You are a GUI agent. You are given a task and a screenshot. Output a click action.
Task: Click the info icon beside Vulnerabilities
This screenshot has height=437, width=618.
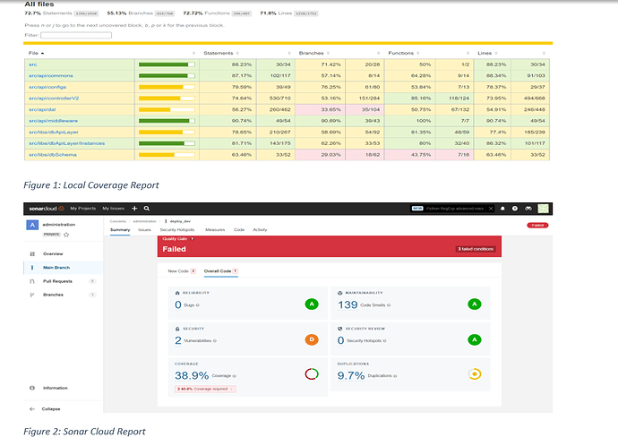pyautogui.click(x=215, y=340)
